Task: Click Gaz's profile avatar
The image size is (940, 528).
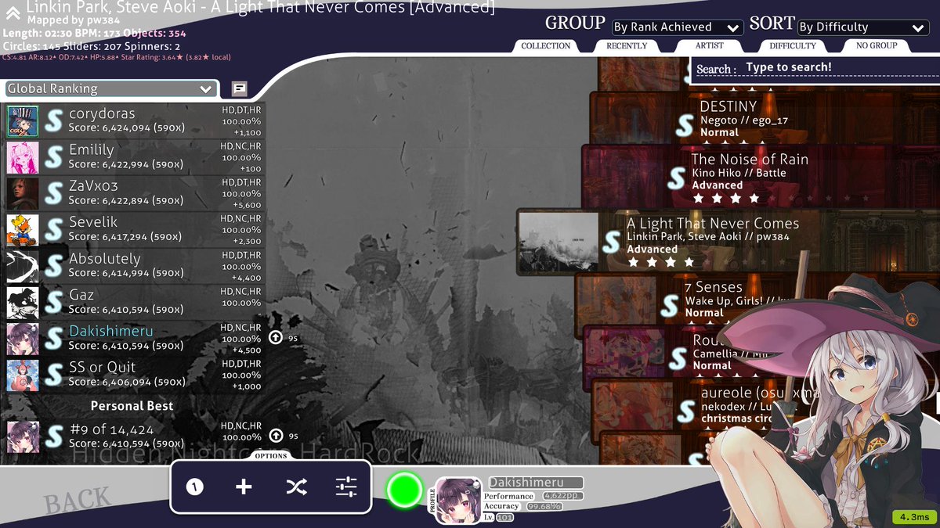Action: [23, 302]
